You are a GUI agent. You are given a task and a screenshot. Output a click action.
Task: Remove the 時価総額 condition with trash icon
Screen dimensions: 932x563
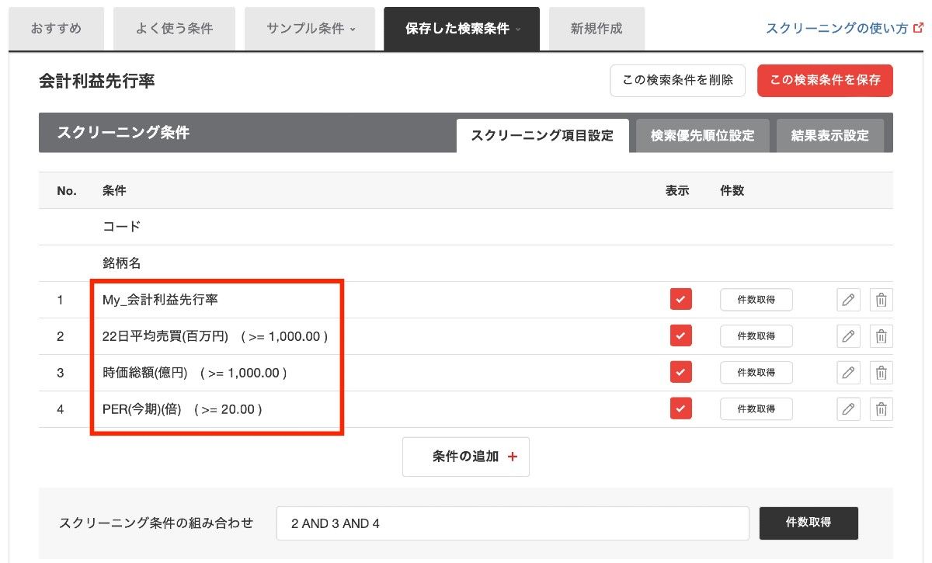[881, 373]
